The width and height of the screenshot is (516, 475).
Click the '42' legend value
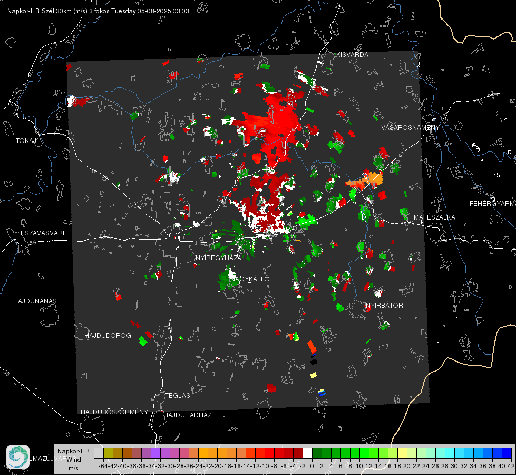(x=511, y=466)
